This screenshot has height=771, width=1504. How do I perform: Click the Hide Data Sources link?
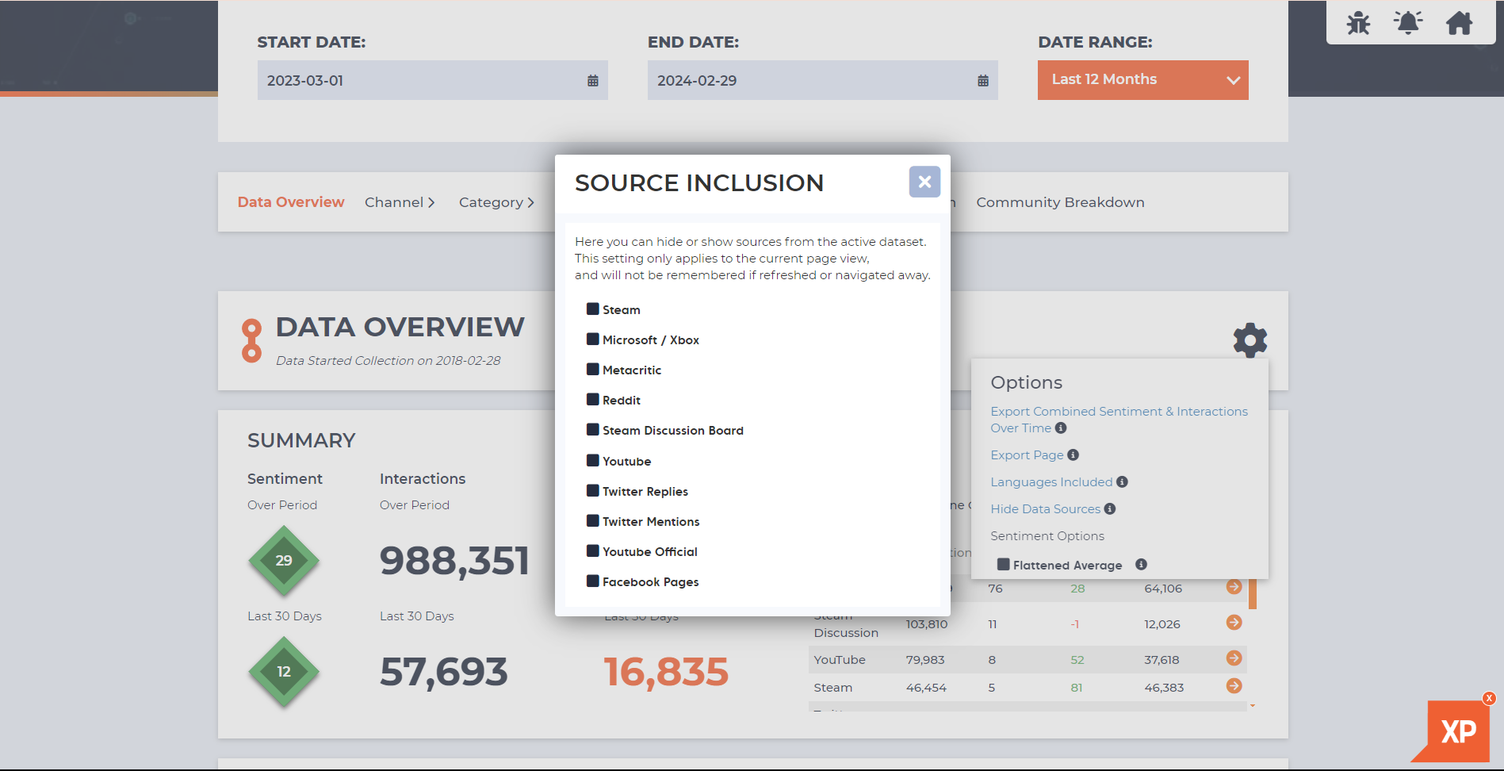click(x=1045, y=509)
